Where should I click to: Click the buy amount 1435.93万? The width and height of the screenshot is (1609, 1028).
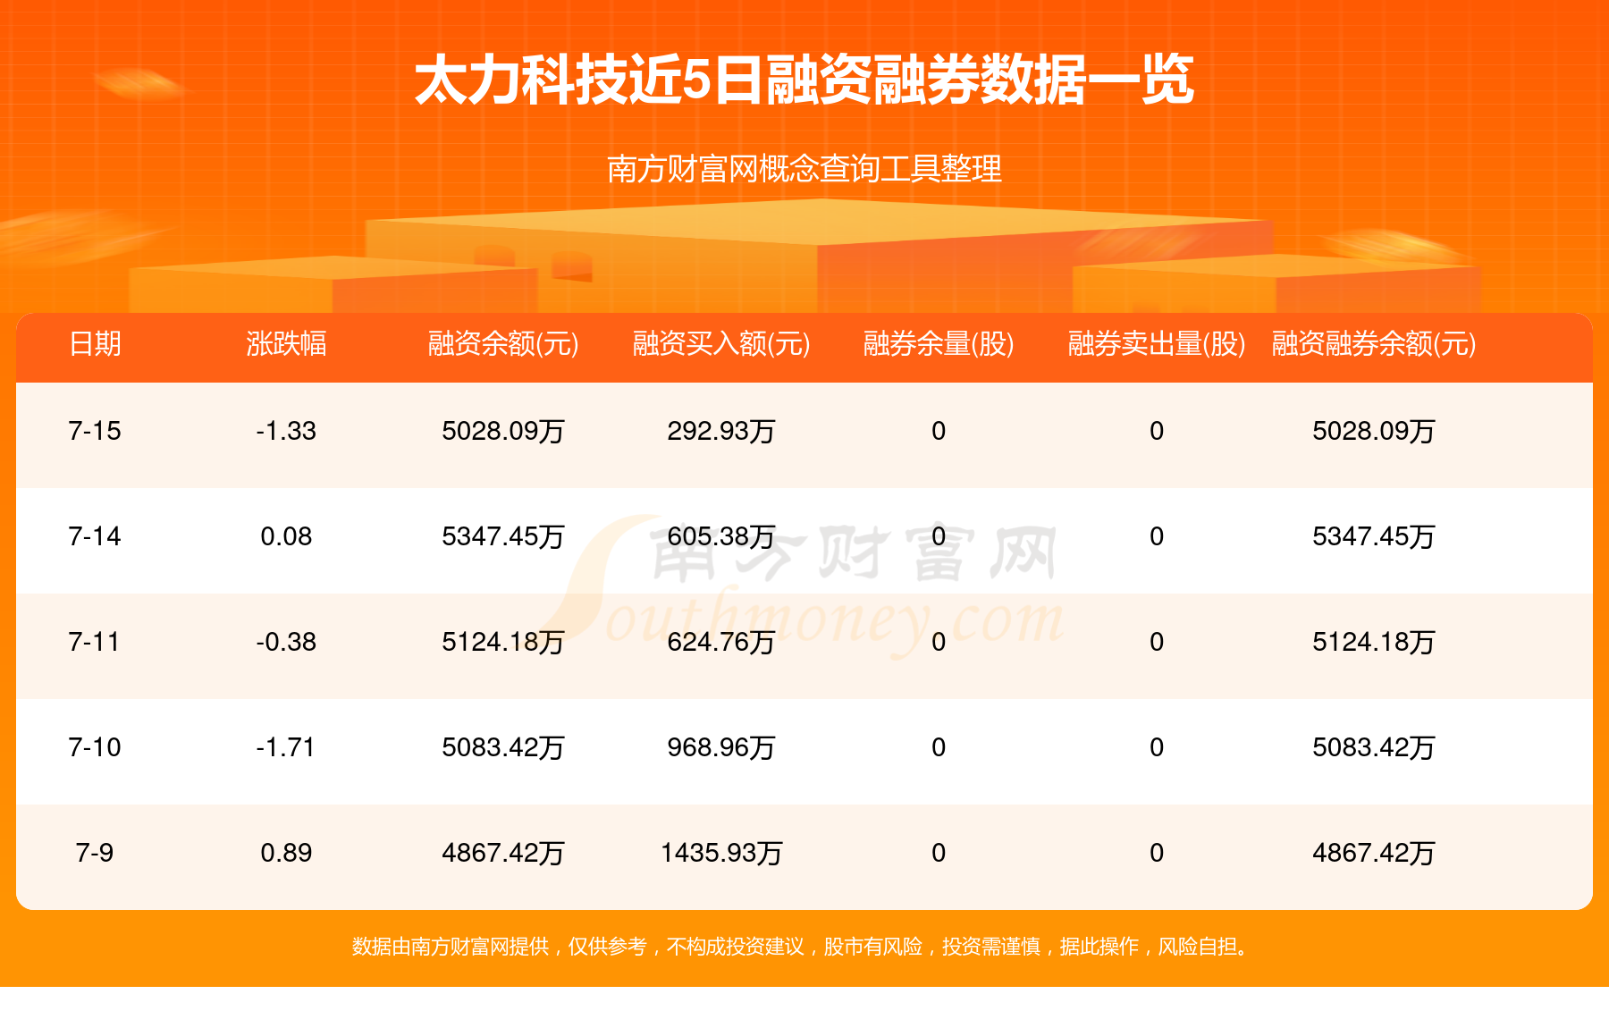pos(721,853)
